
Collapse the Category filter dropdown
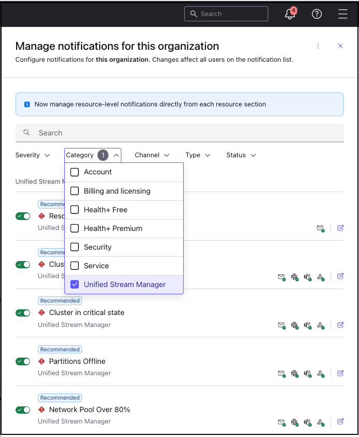pyautogui.click(x=93, y=155)
